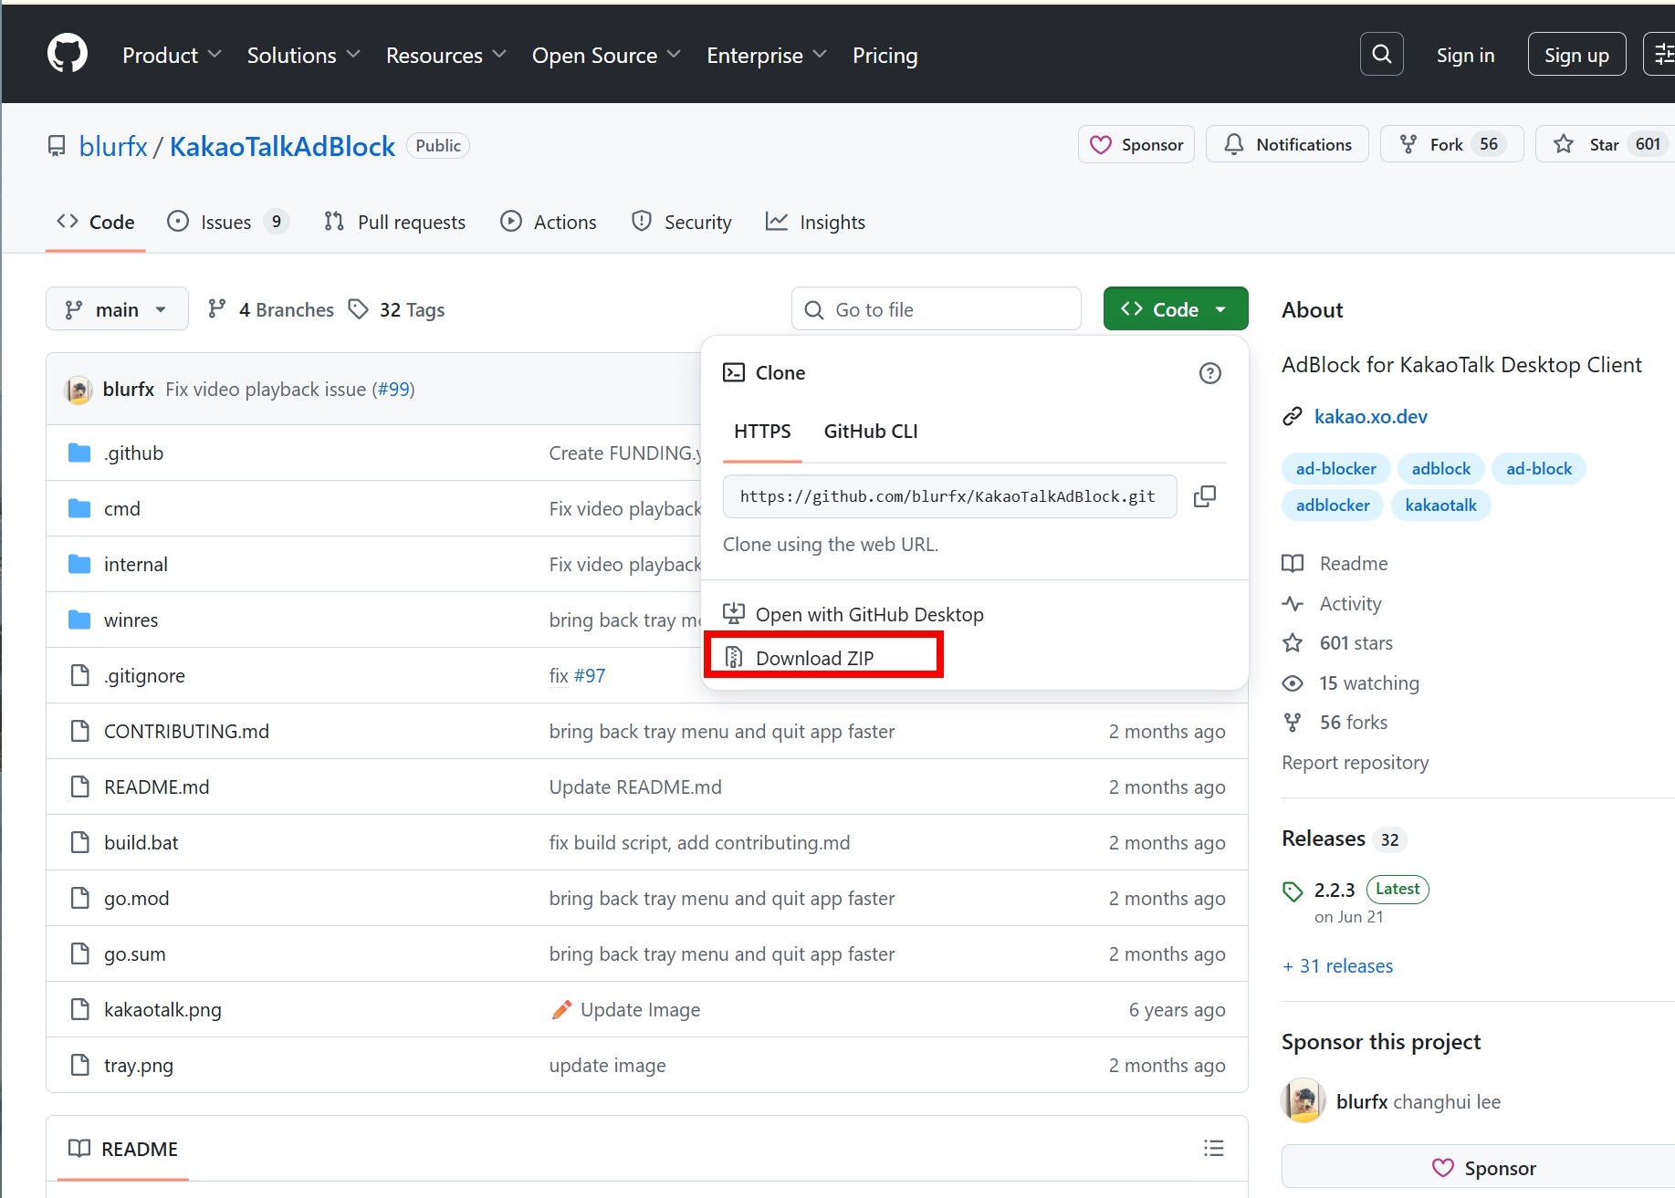Open the clone help question mark icon
This screenshot has width=1675, height=1198.
tap(1209, 373)
